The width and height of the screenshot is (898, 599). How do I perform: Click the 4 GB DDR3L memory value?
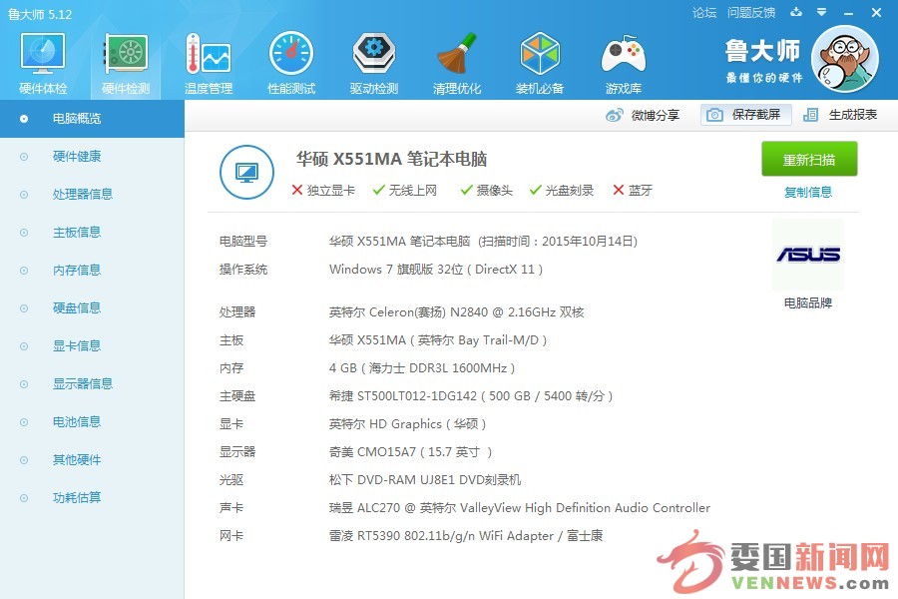pos(422,368)
